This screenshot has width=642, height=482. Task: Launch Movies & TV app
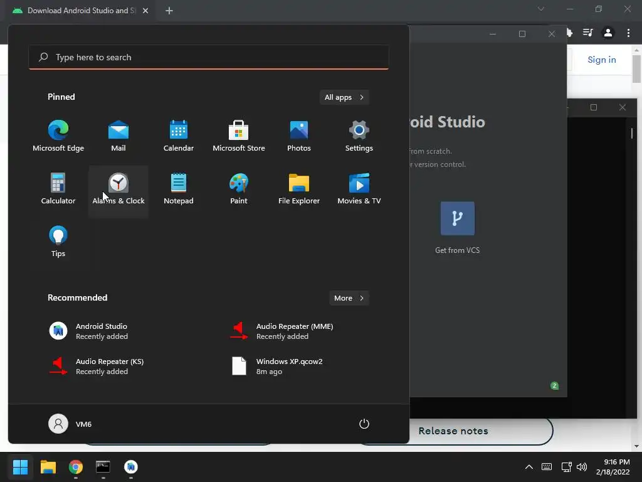(359, 190)
